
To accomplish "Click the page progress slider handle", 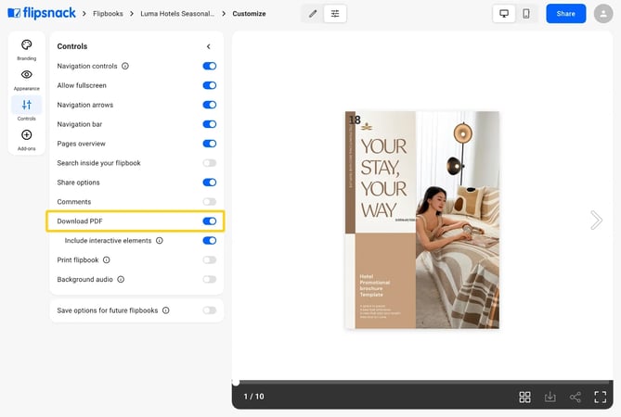I will [236, 382].
